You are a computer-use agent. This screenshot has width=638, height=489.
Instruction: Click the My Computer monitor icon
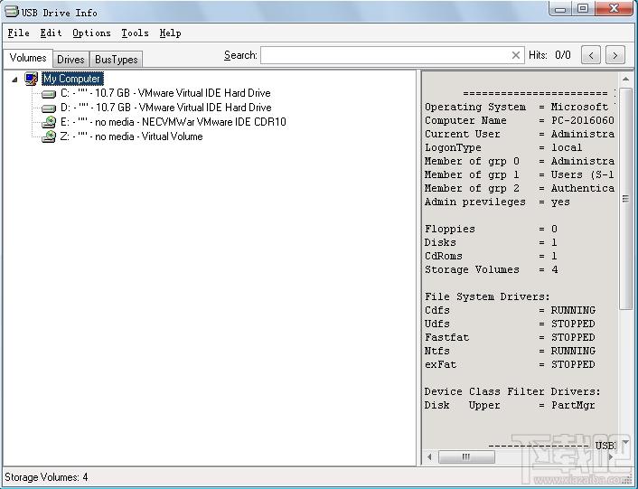coord(31,79)
